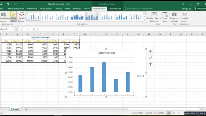206x116 pixels.
Task: Select the third chart style thumbnail
Action: point(62,16)
